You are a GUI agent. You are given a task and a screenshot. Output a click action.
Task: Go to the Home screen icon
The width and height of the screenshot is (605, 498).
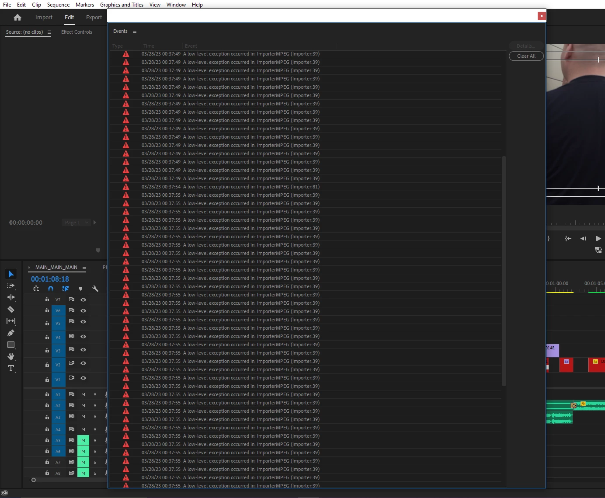(x=17, y=17)
